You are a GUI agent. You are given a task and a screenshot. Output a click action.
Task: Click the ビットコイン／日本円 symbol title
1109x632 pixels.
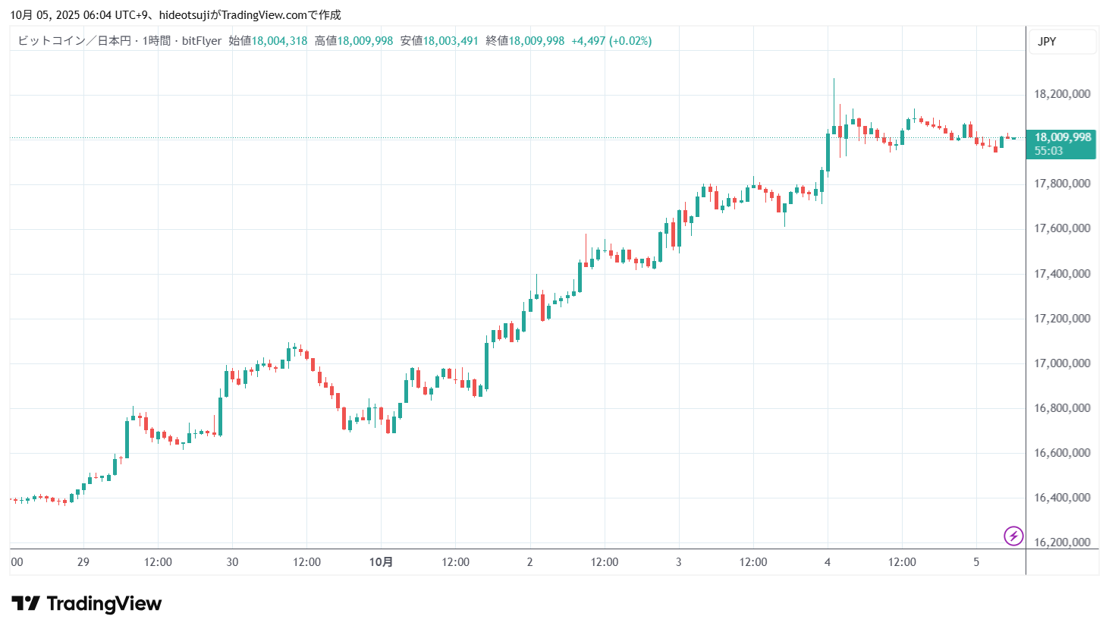click(x=74, y=41)
